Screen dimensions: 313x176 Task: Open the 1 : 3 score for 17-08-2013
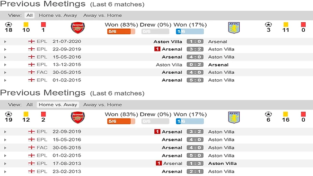point(195,163)
